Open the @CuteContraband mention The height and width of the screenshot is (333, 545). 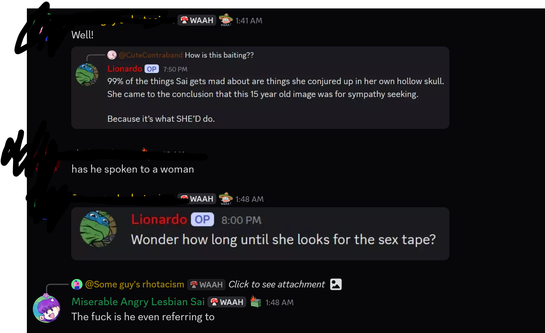coord(151,55)
